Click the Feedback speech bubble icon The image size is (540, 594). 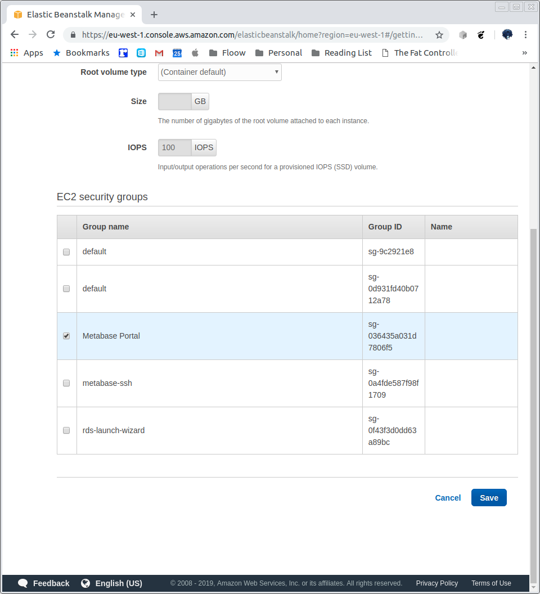point(22,583)
